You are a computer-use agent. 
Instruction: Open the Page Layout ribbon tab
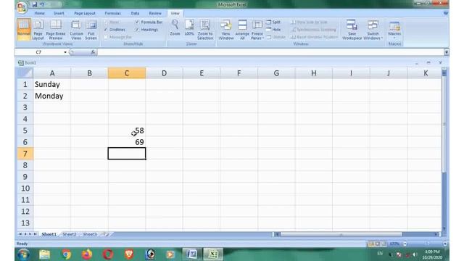85,13
